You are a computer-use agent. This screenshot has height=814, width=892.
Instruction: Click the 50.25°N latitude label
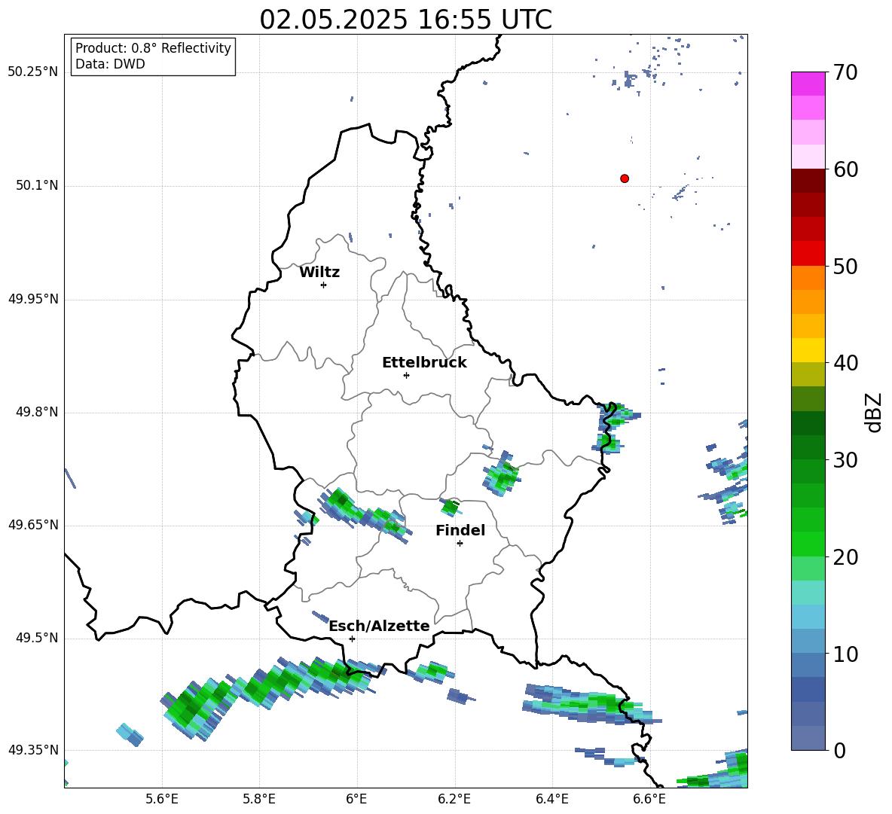(x=33, y=72)
